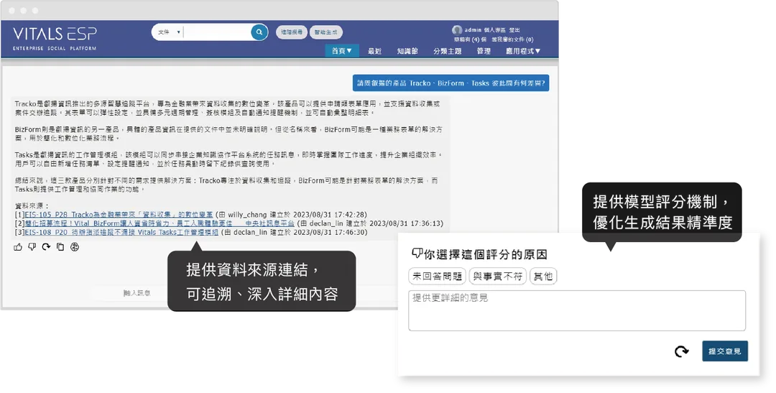
Task: Click the header search text field
Action: tap(217, 32)
